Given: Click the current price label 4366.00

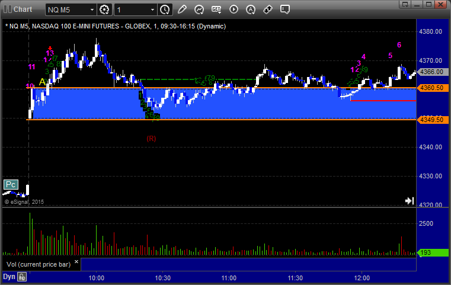Looking at the screenshot, I should [432, 72].
